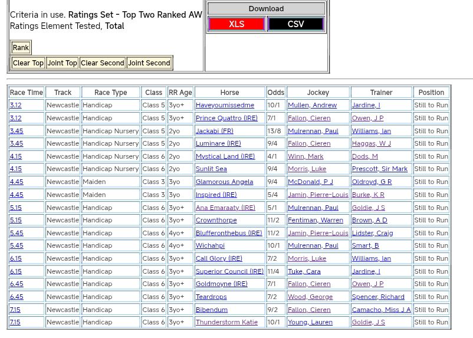Open the Prince Quattro (IRE) horse page
This screenshot has height=338, width=473.
[226, 118]
